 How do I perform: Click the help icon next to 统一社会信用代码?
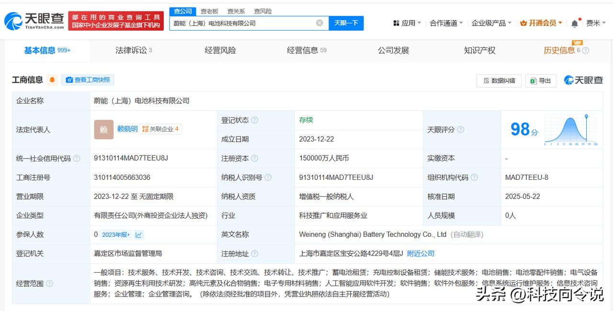pos(77,158)
